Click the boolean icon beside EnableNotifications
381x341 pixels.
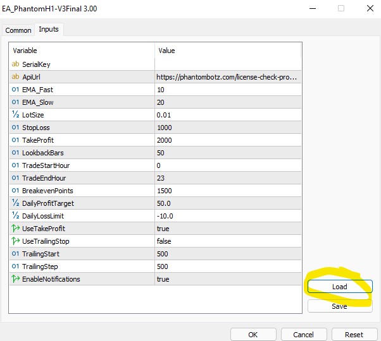click(16, 278)
